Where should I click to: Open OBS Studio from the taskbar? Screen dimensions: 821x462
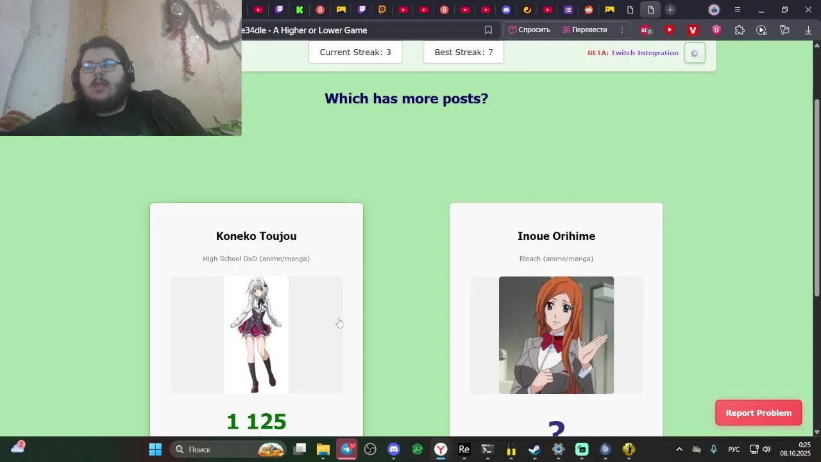pos(370,449)
